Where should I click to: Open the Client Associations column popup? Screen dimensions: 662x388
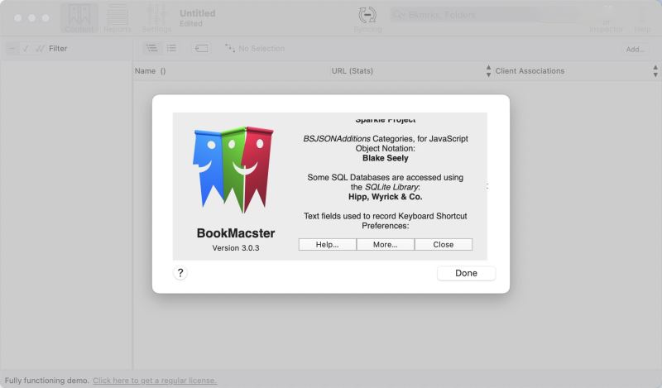coord(655,71)
